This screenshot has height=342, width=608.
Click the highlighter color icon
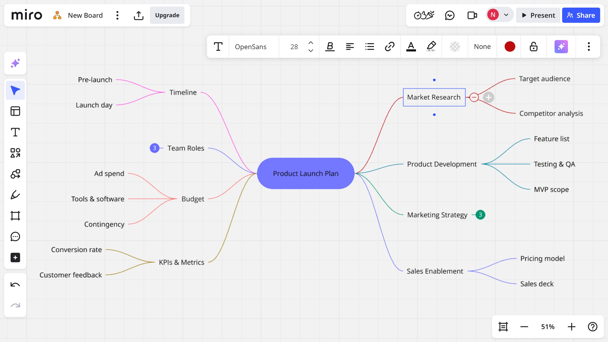click(431, 47)
